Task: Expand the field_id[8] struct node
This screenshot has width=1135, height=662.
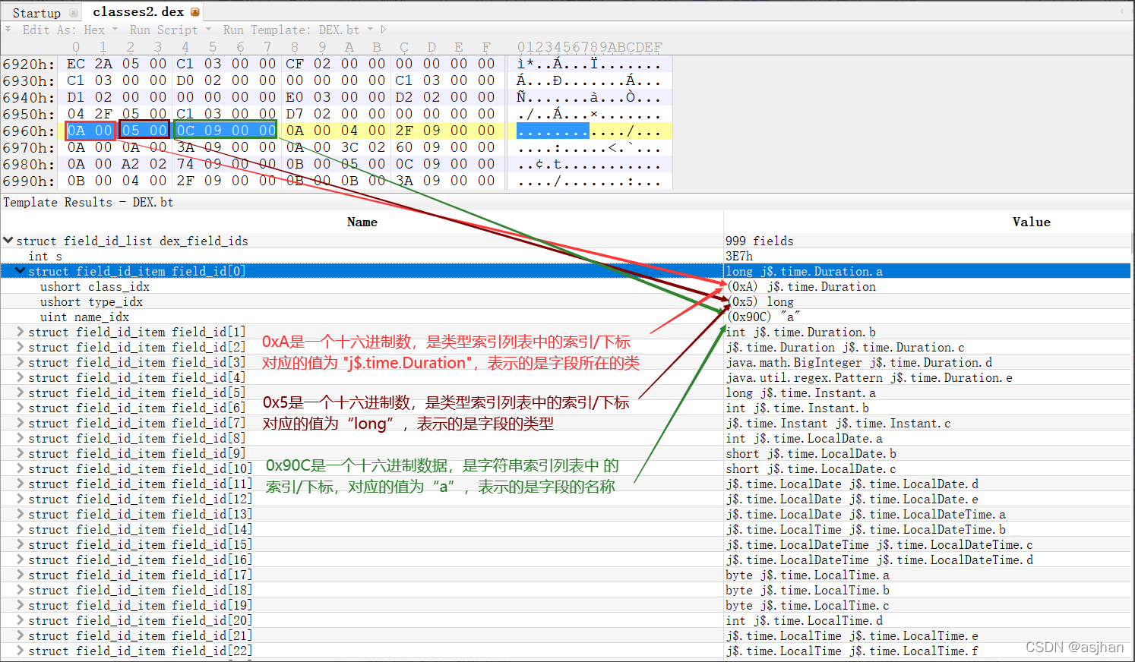Action: (21, 438)
